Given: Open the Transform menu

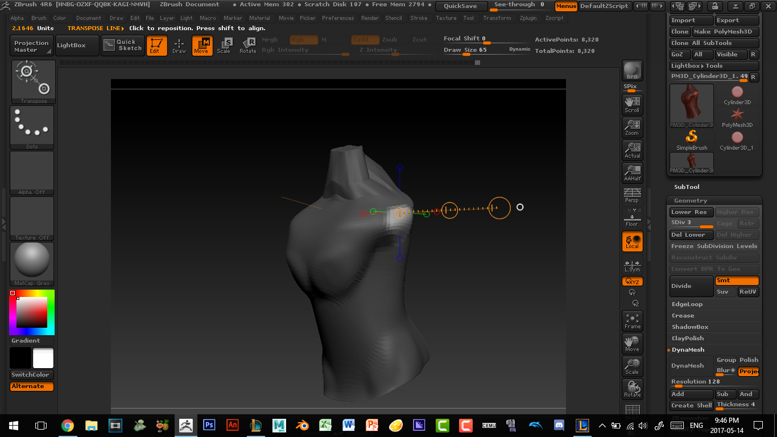Looking at the screenshot, I should [x=497, y=18].
